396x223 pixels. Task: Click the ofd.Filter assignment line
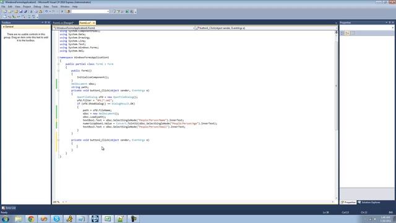[x=95, y=100]
